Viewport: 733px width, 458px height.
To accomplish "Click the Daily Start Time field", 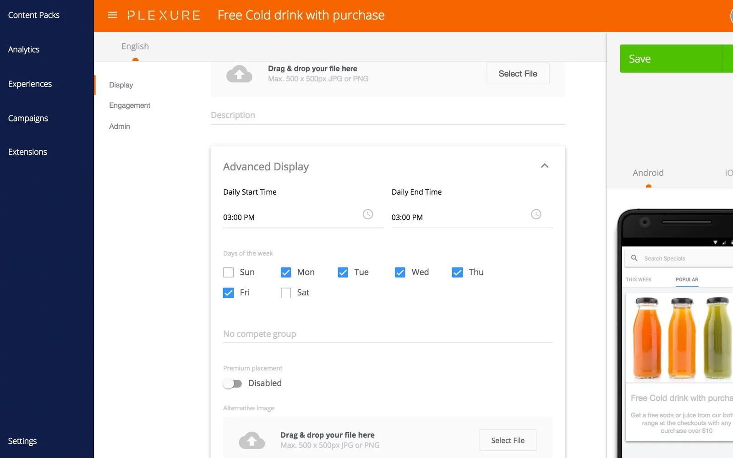I will pos(303,217).
